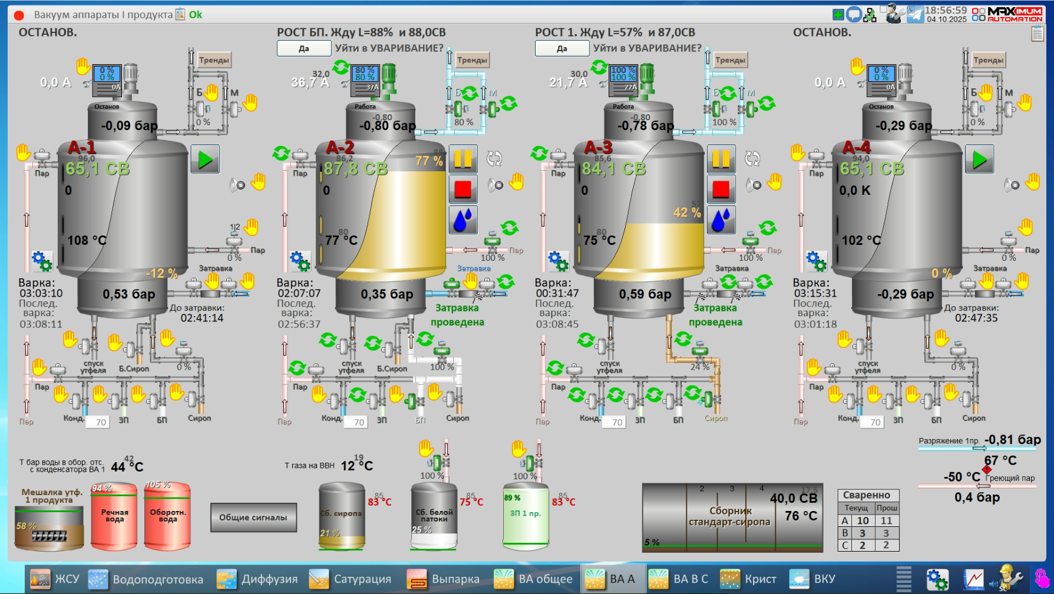
Task: Open the trend chart icon in bottom bar
Action: tap(973, 579)
